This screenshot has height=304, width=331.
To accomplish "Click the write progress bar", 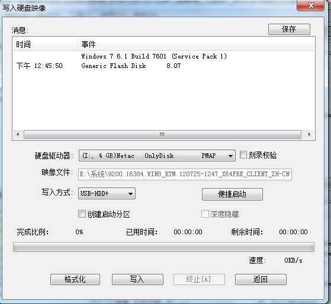I will tap(163, 247).
